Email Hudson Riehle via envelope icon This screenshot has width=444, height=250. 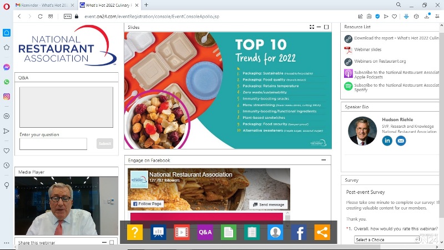(x=401, y=141)
